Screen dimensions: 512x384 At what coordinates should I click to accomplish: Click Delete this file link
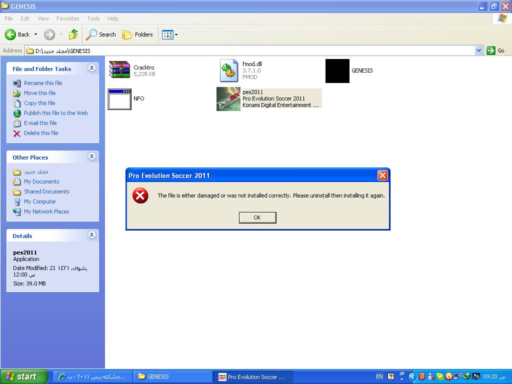tap(41, 133)
